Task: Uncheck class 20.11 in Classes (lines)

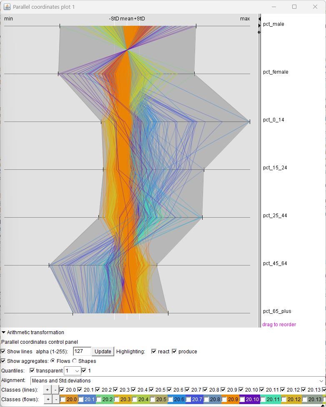Action: pos(262,390)
